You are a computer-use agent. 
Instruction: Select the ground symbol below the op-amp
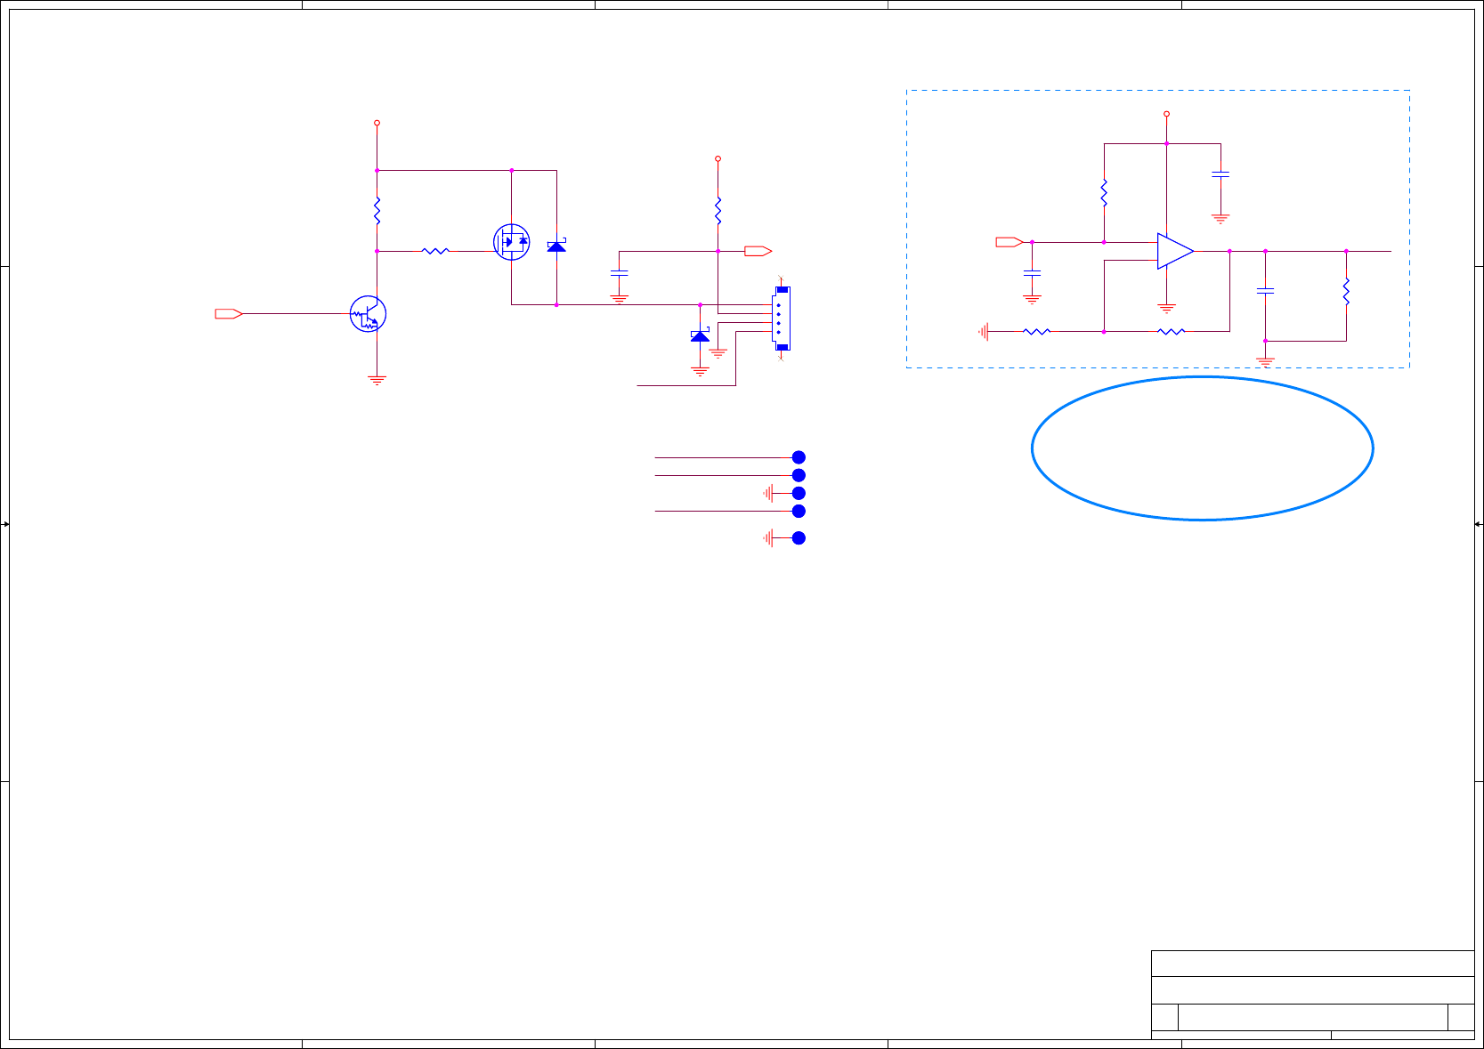point(1166,309)
